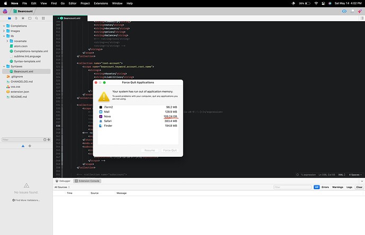Switch to the Extension Console tab
Image resolution: width=365 pixels, height=235 pixels.
coord(87,181)
